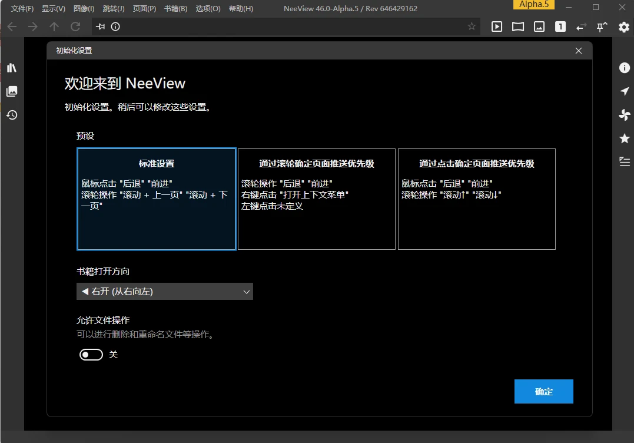Open the history panel icon
The width and height of the screenshot is (634, 443).
(x=12, y=115)
